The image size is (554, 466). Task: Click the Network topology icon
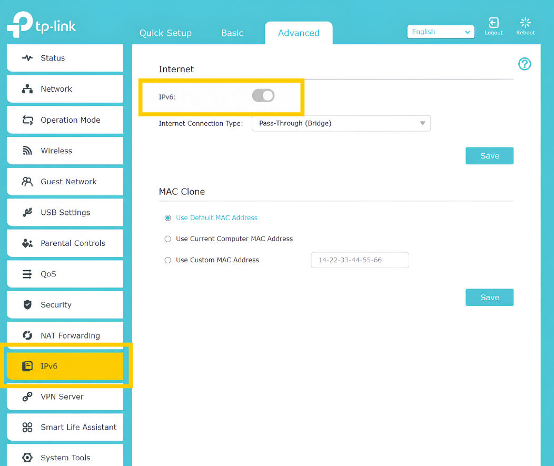tap(27, 89)
